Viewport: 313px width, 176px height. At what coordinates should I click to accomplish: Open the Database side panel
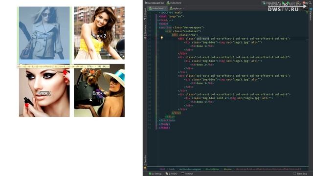311,14
